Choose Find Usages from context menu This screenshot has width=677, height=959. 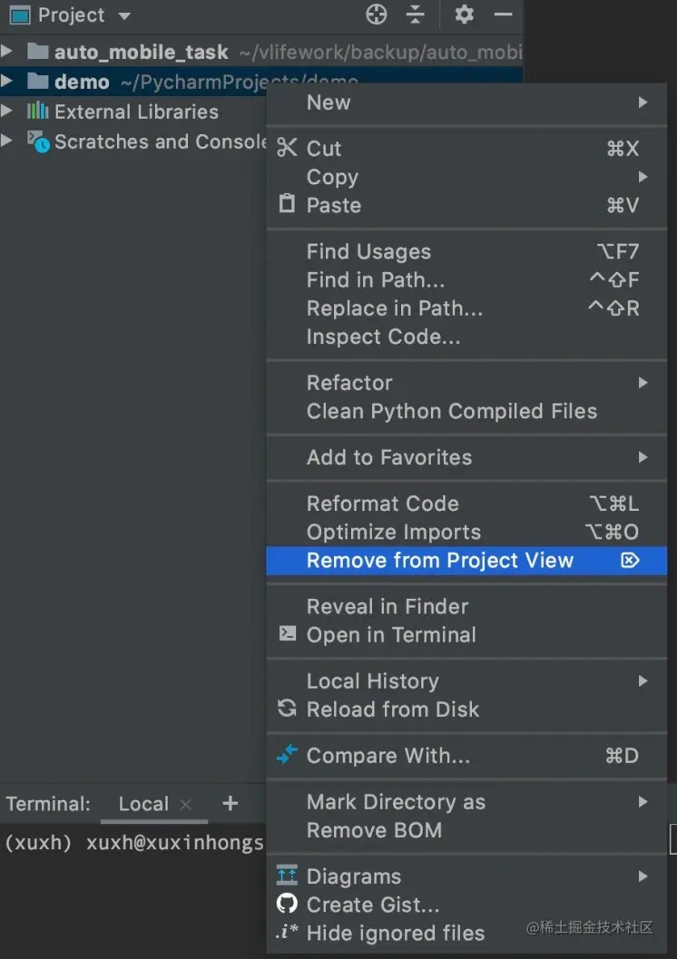pyautogui.click(x=368, y=251)
